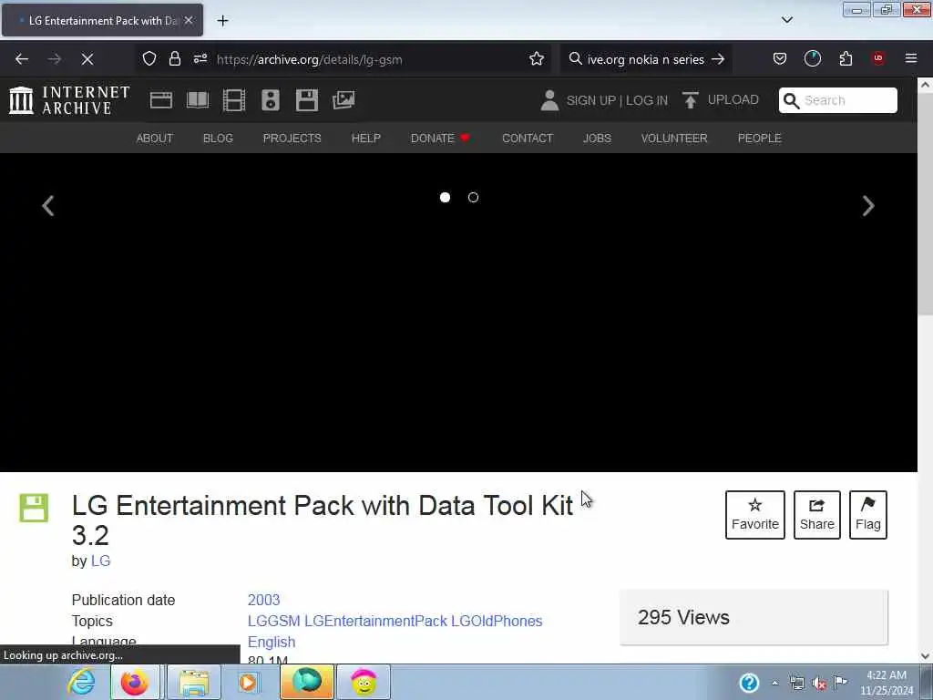Viewport: 933px width, 700px height.
Task: Click the site security padlock icon
Action: pyautogui.click(x=174, y=59)
